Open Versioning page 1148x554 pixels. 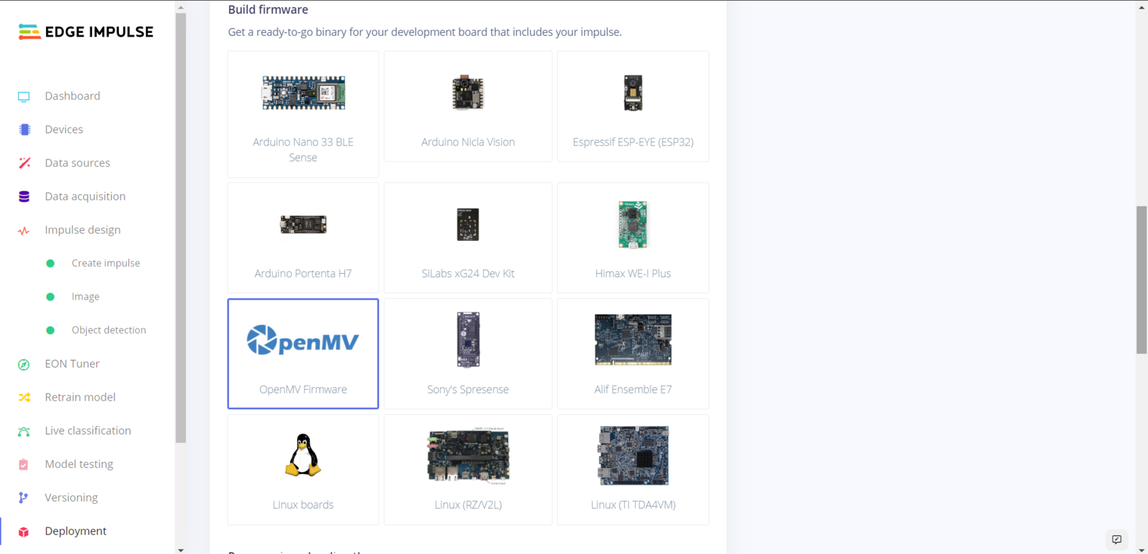point(71,497)
